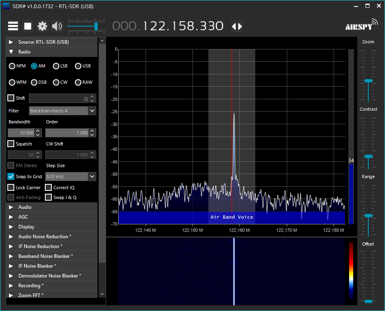
Task: Click the Contrast slider handle
Action: 368,156
